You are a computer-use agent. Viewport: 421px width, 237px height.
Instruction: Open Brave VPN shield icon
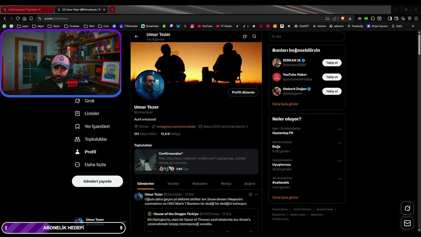pyautogui.click(x=409, y=18)
